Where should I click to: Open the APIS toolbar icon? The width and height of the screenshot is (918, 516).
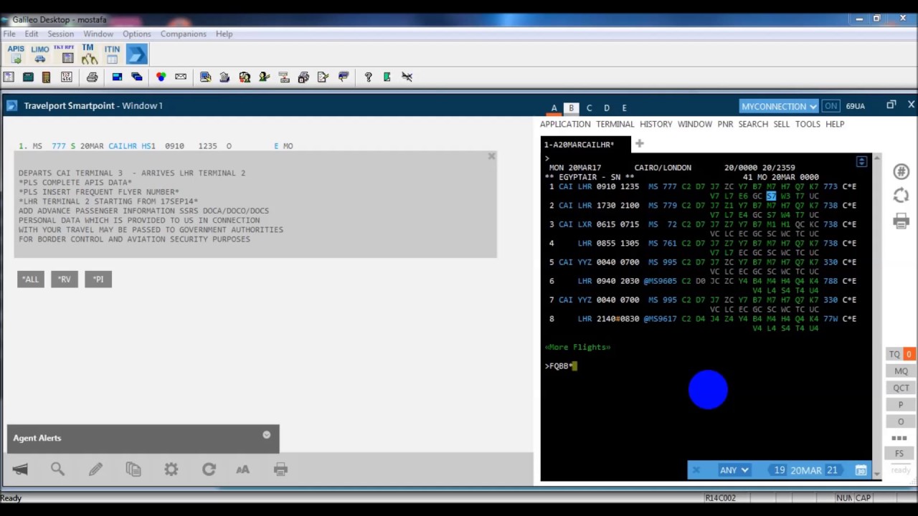pos(16,54)
